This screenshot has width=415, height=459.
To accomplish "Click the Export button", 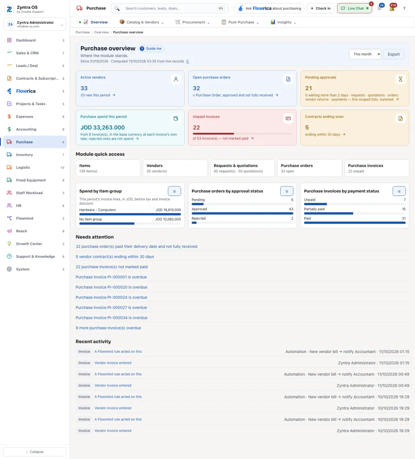I will click(x=394, y=54).
